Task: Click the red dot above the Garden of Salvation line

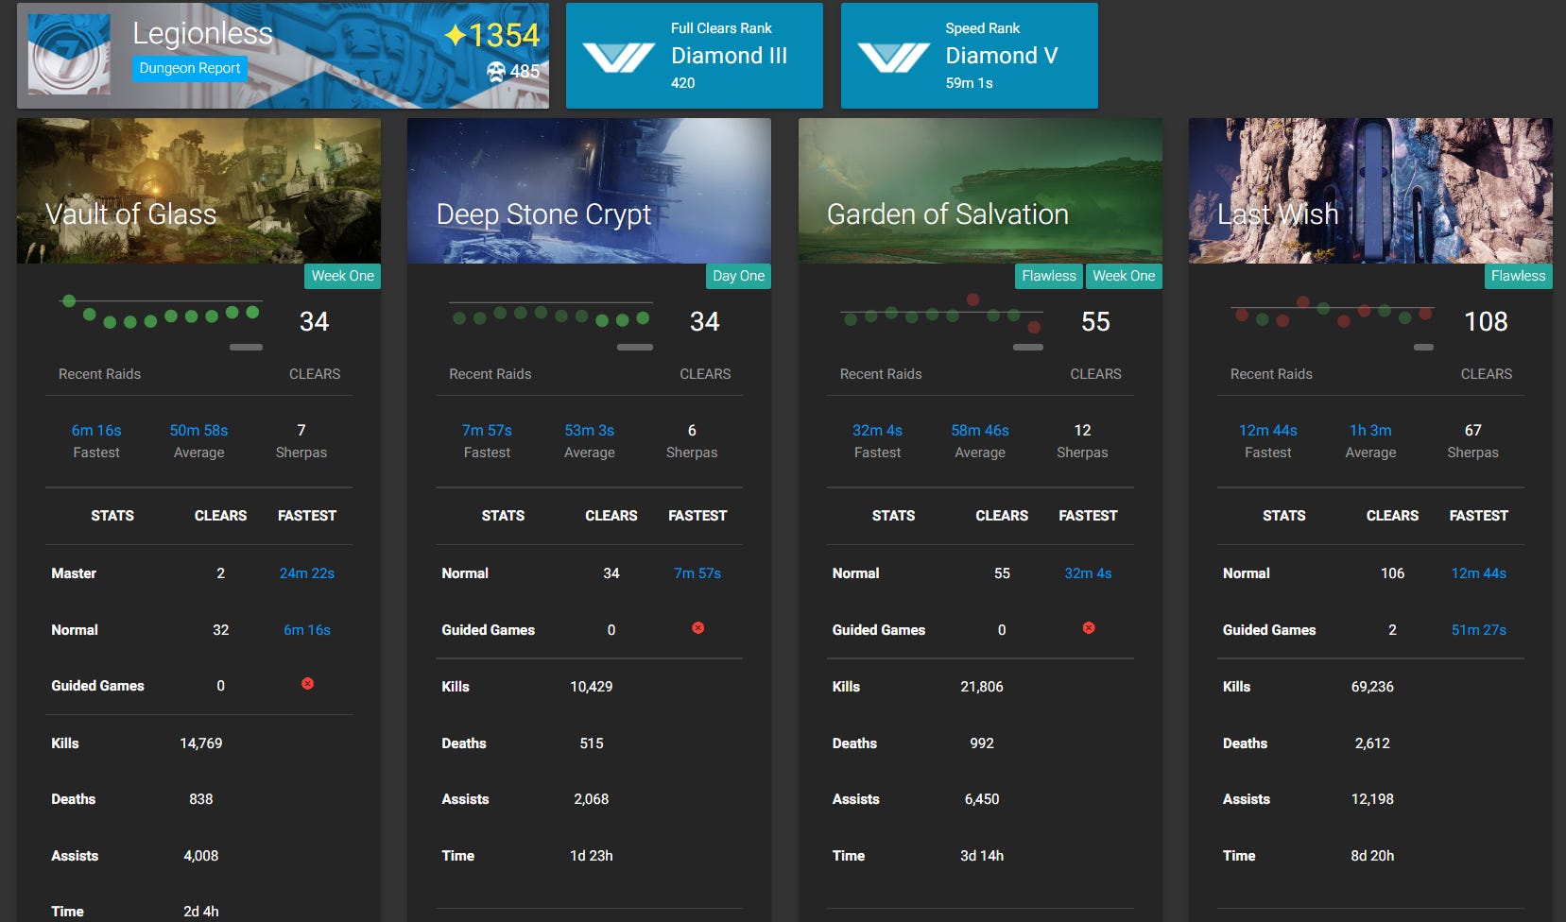Action: [x=972, y=299]
